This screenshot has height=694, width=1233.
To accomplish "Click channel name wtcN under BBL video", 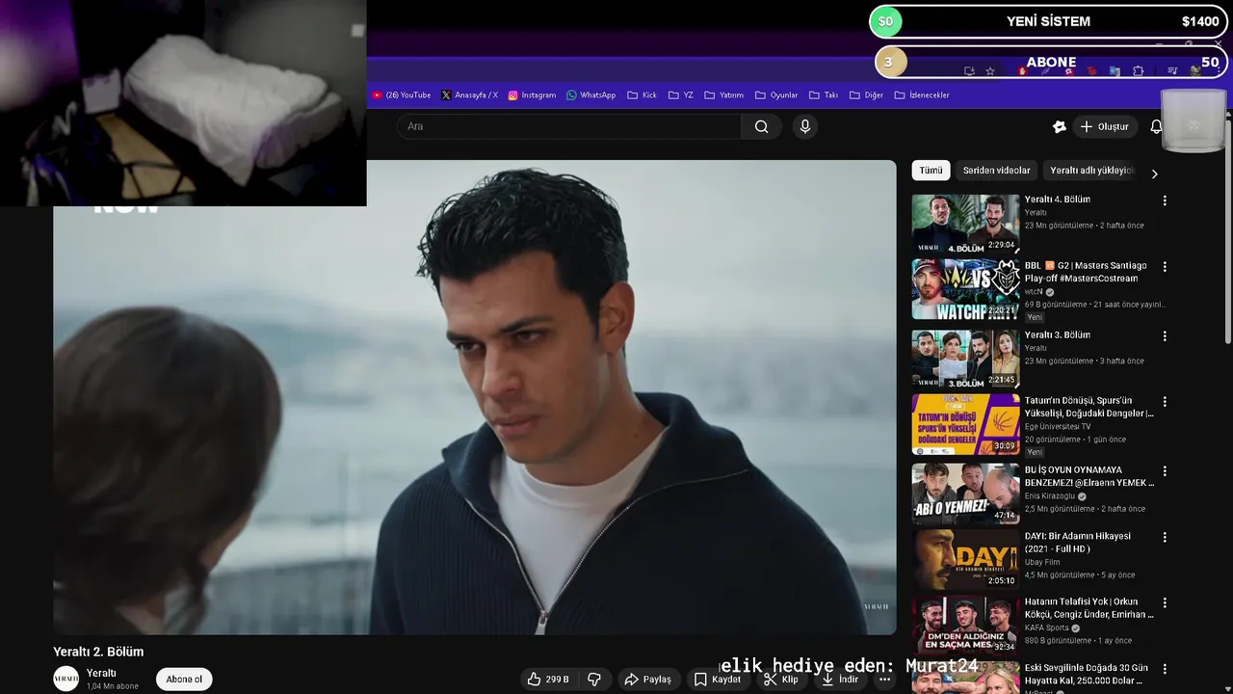I will (x=1034, y=292).
